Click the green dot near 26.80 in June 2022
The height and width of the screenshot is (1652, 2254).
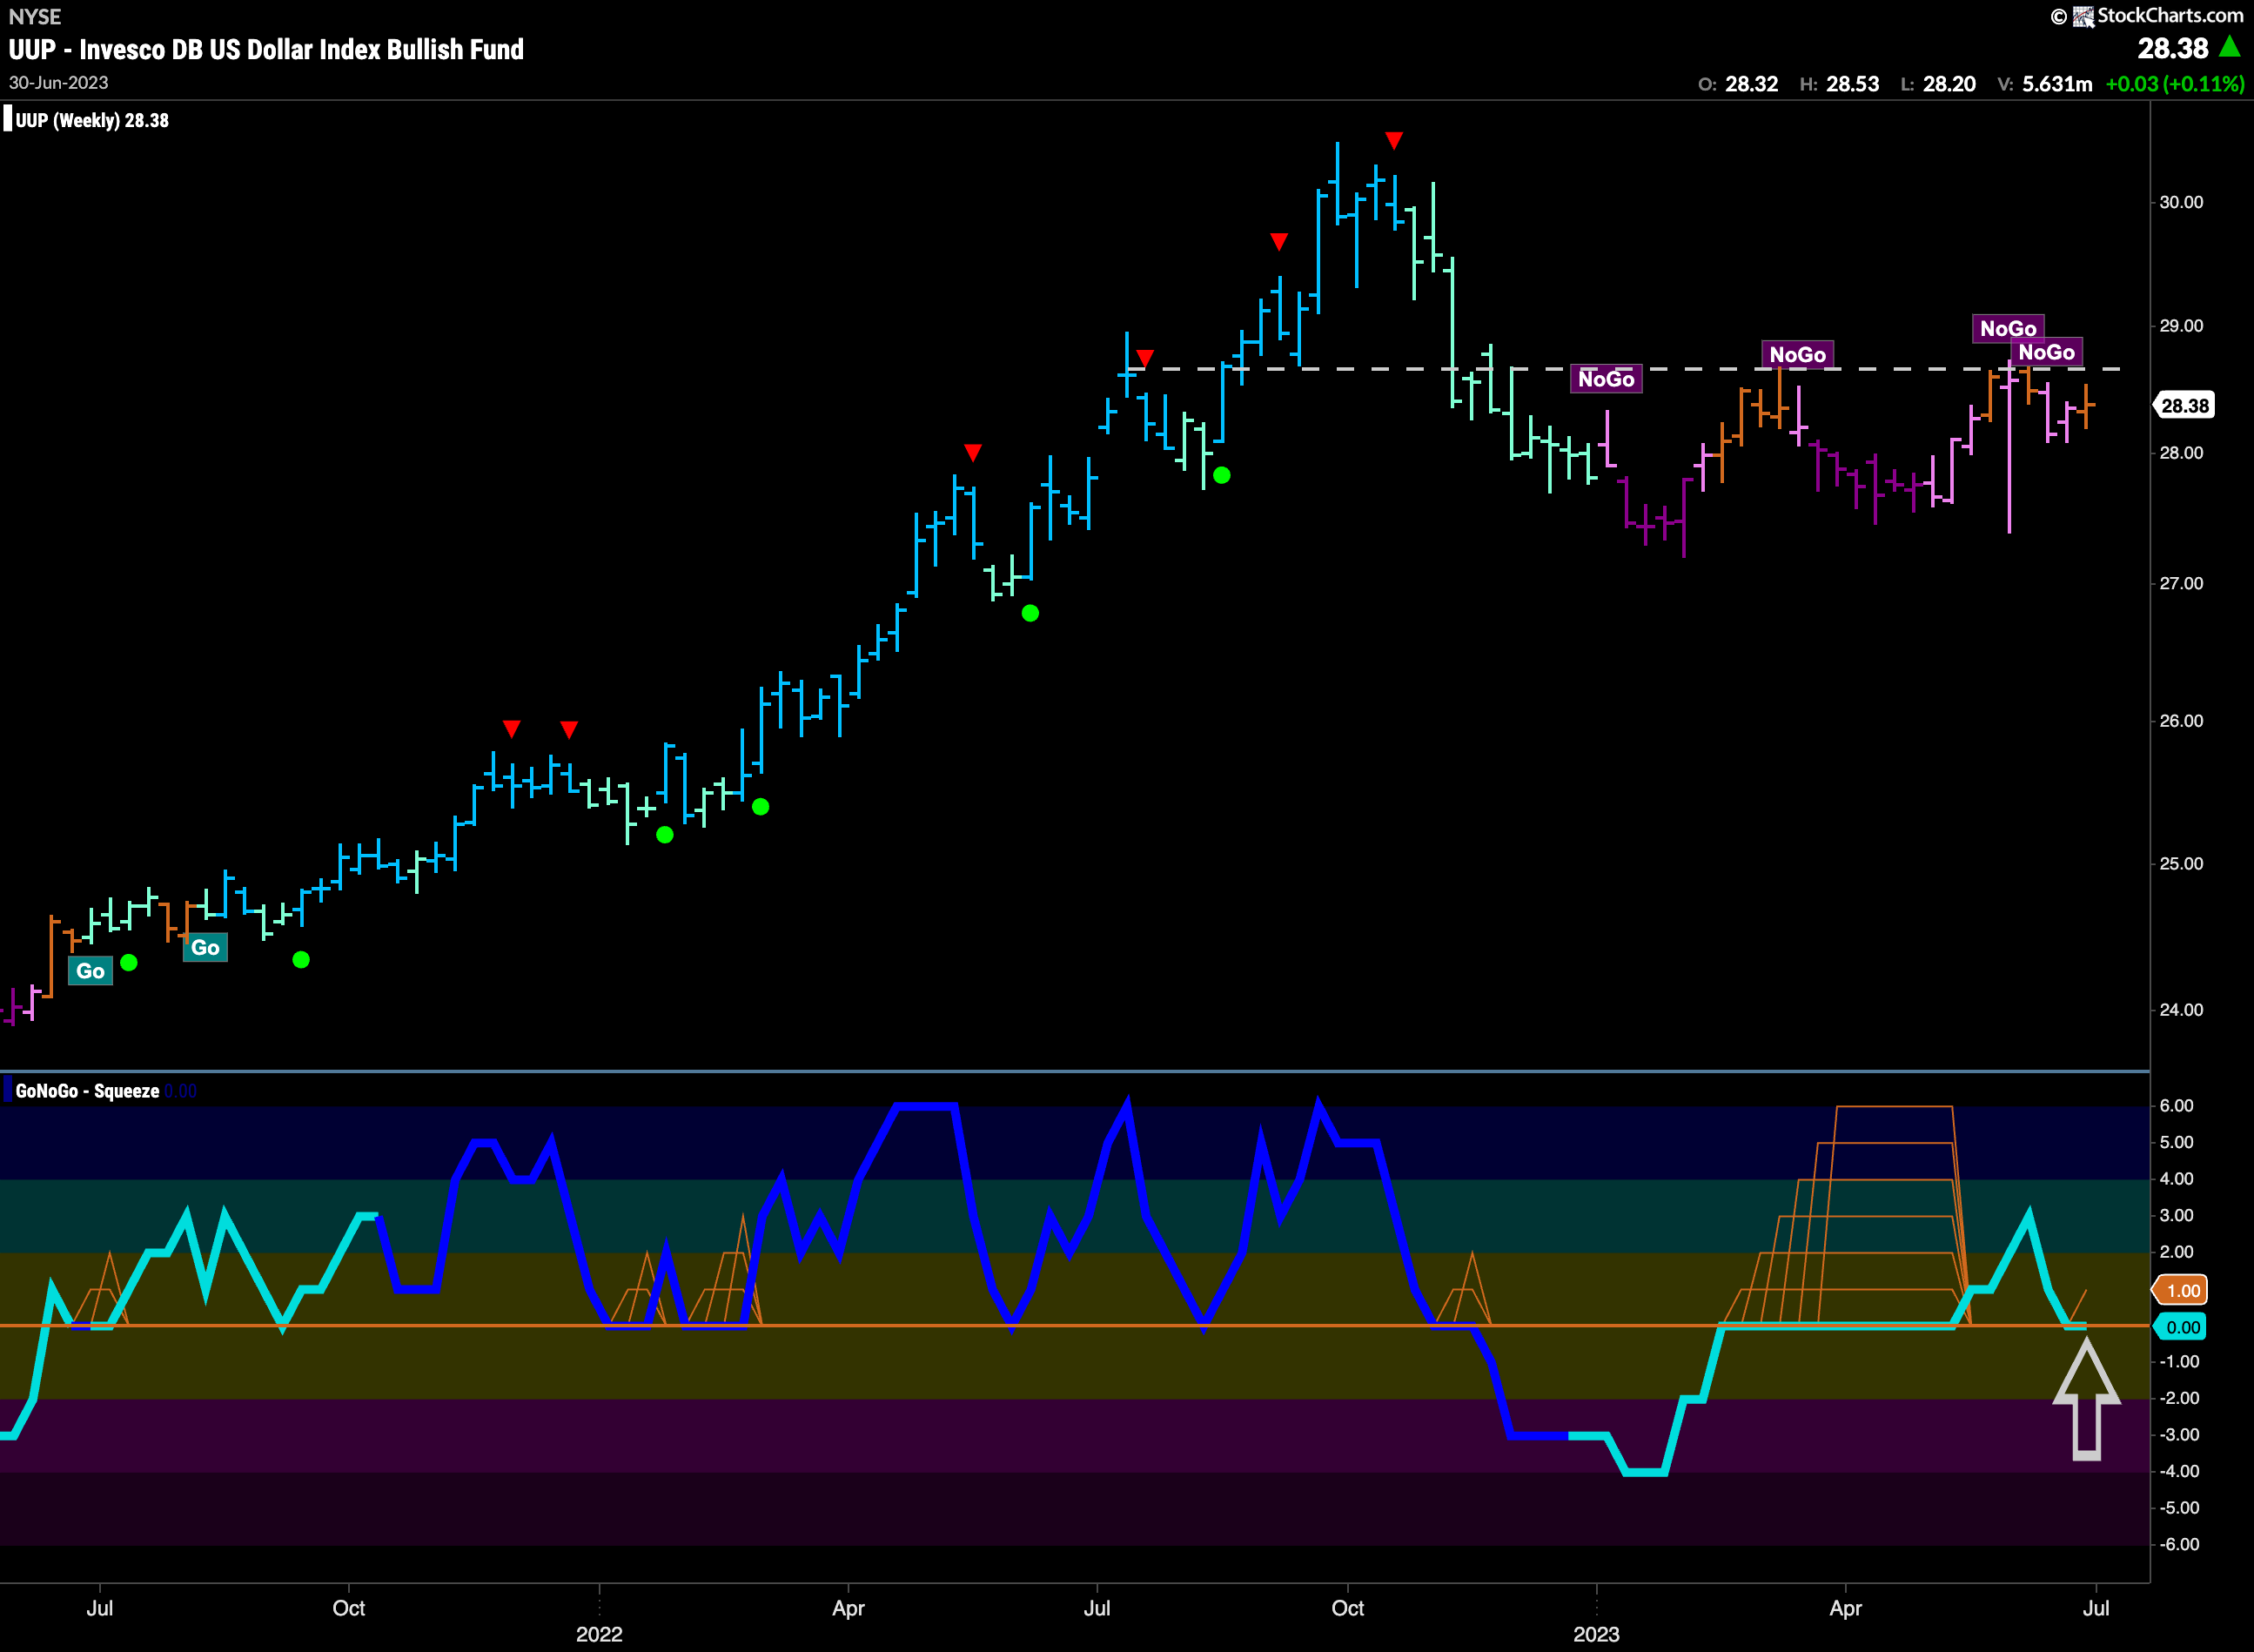coord(1030,614)
